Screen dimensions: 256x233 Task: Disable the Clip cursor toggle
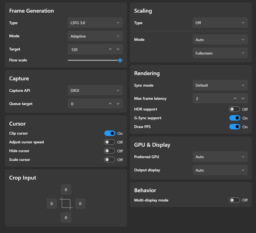click(x=110, y=133)
